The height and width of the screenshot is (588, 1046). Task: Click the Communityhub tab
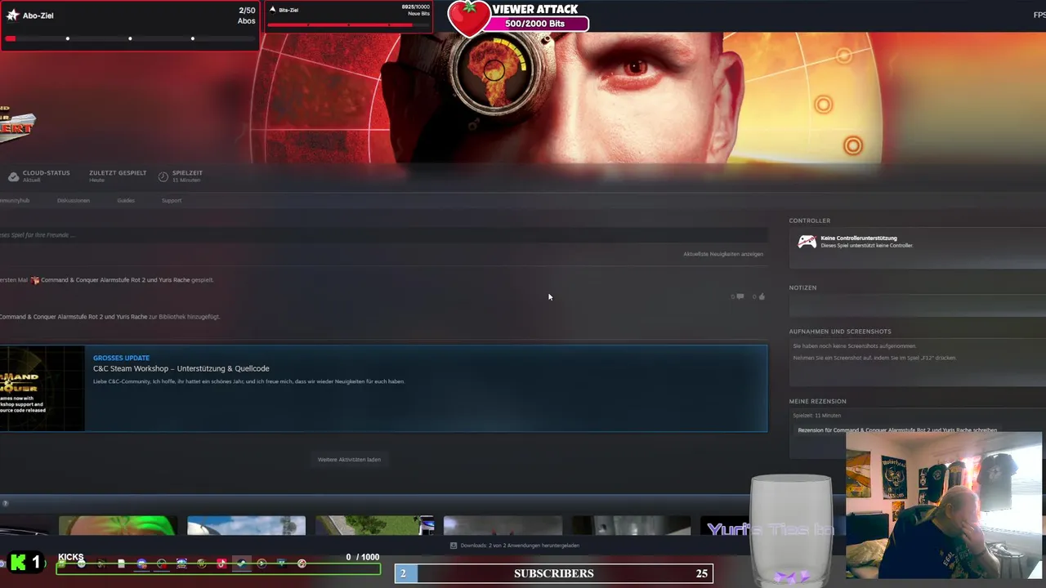pos(15,200)
